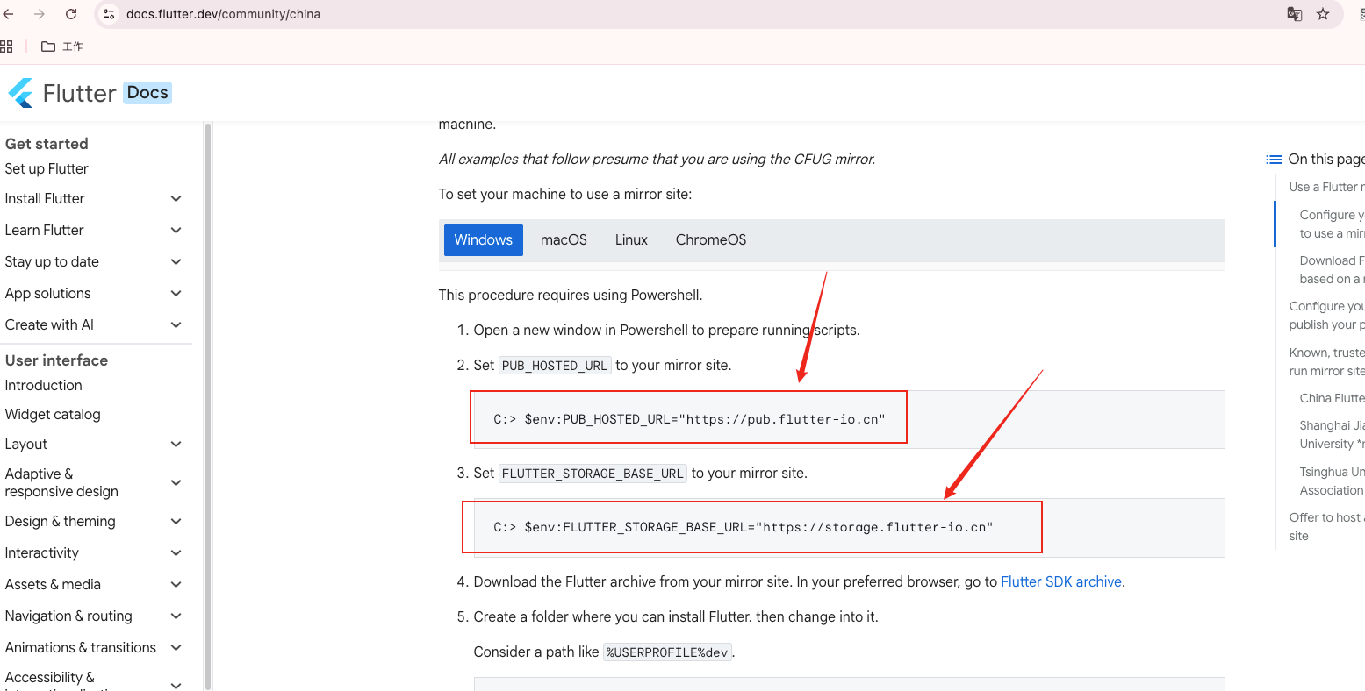
Task: Expand Learn Flutter section chevron
Action: [176, 231]
